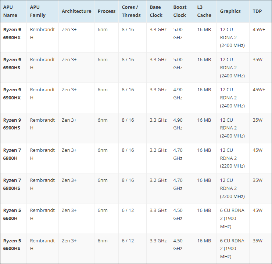
Task: Click the Architecture column header
Action: click(x=76, y=11)
